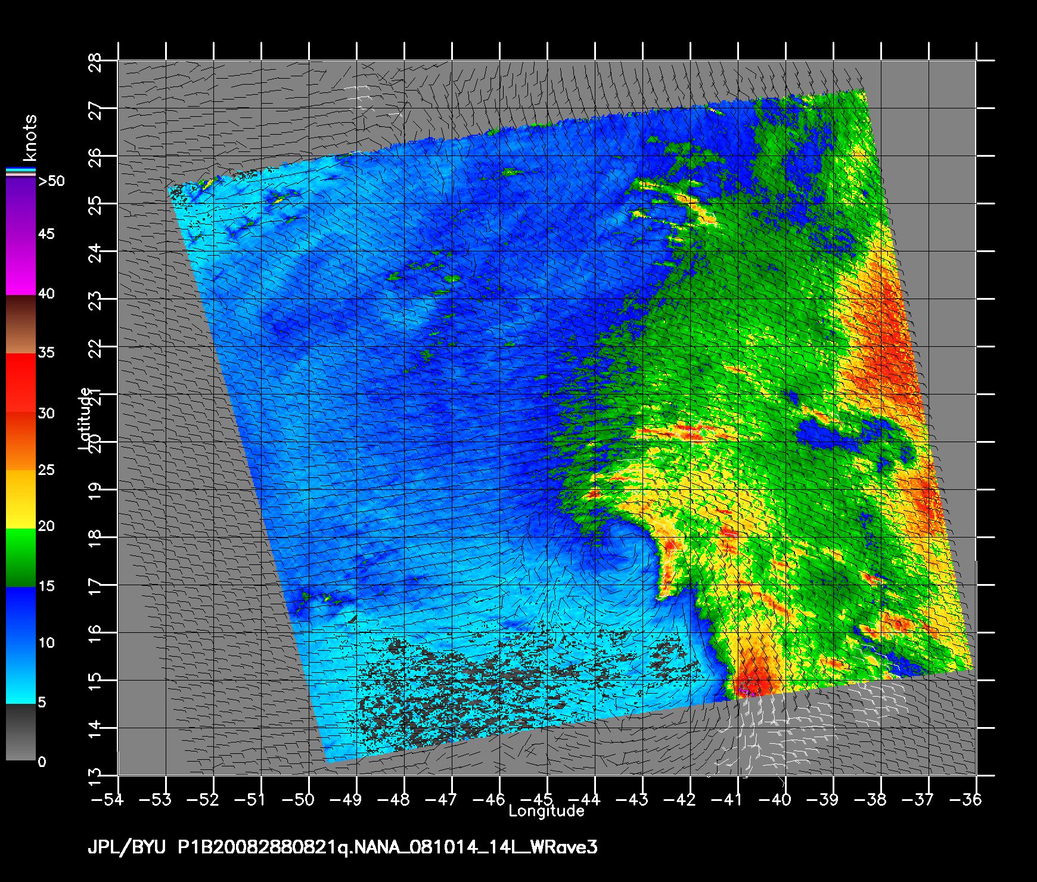Click the latitude tick label '26'
This screenshot has width=1037, height=882.
click(x=95, y=158)
